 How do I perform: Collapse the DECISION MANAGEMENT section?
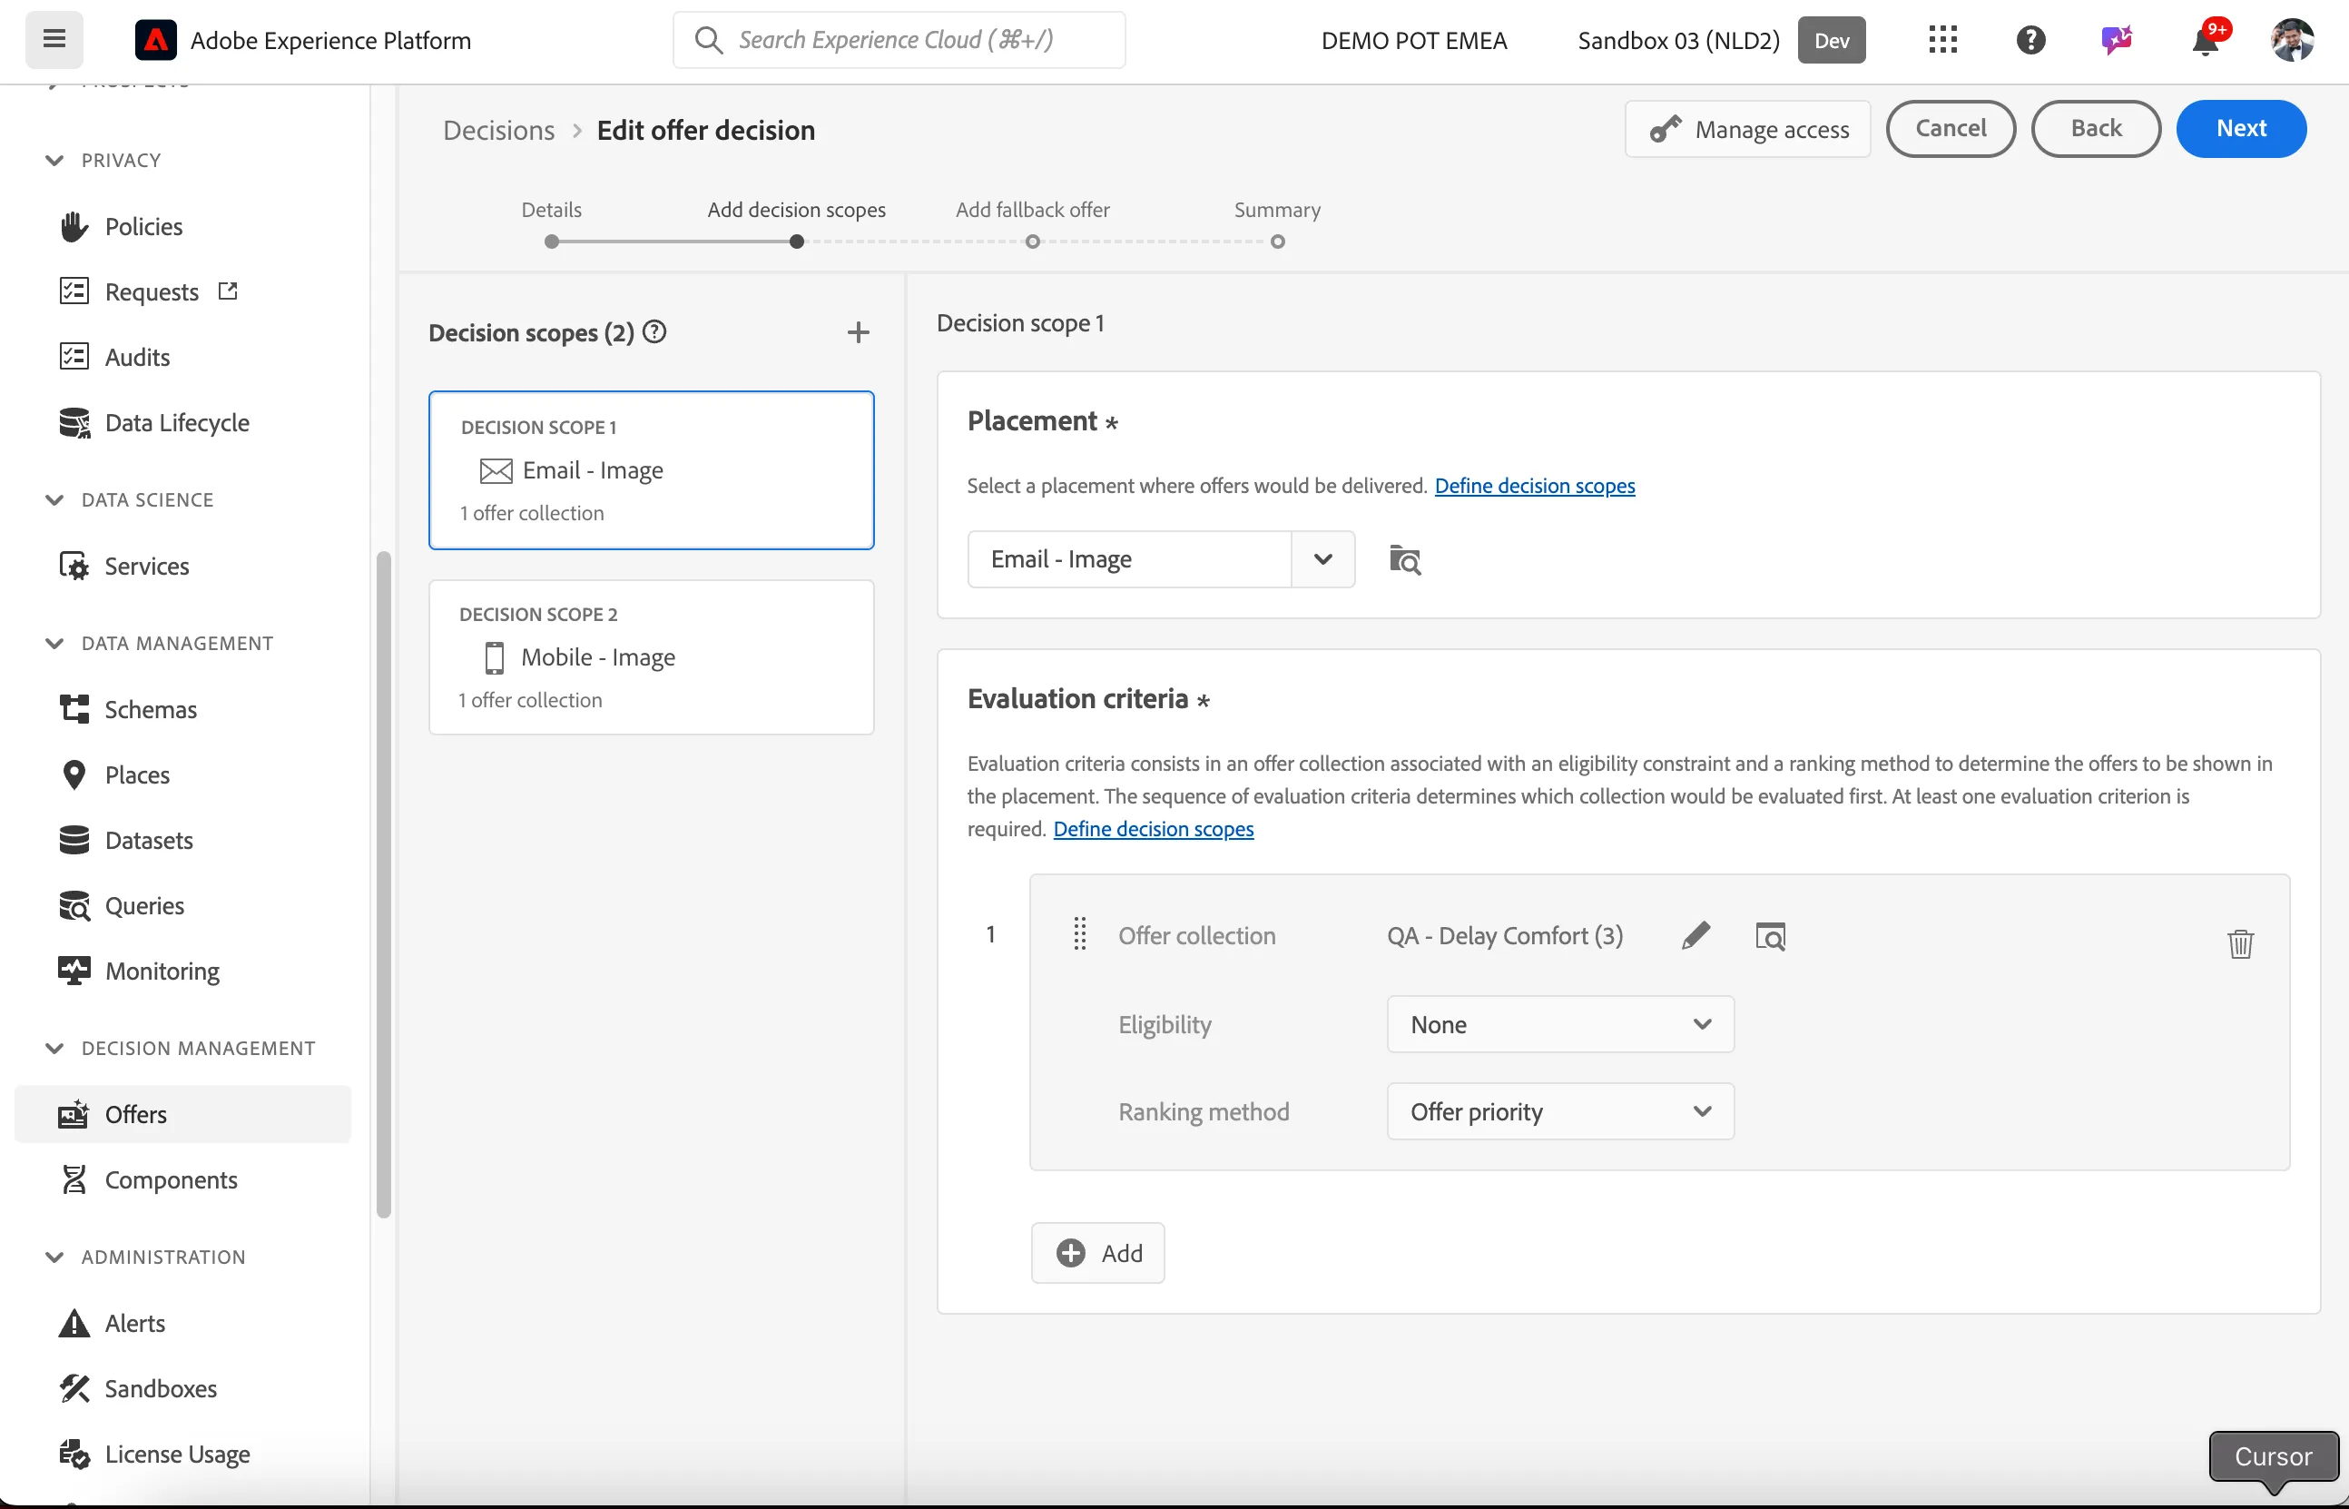(54, 1048)
